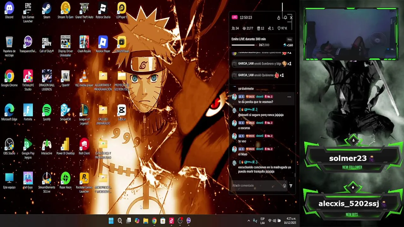
Task: Open taskbar Search
Action: (120, 221)
